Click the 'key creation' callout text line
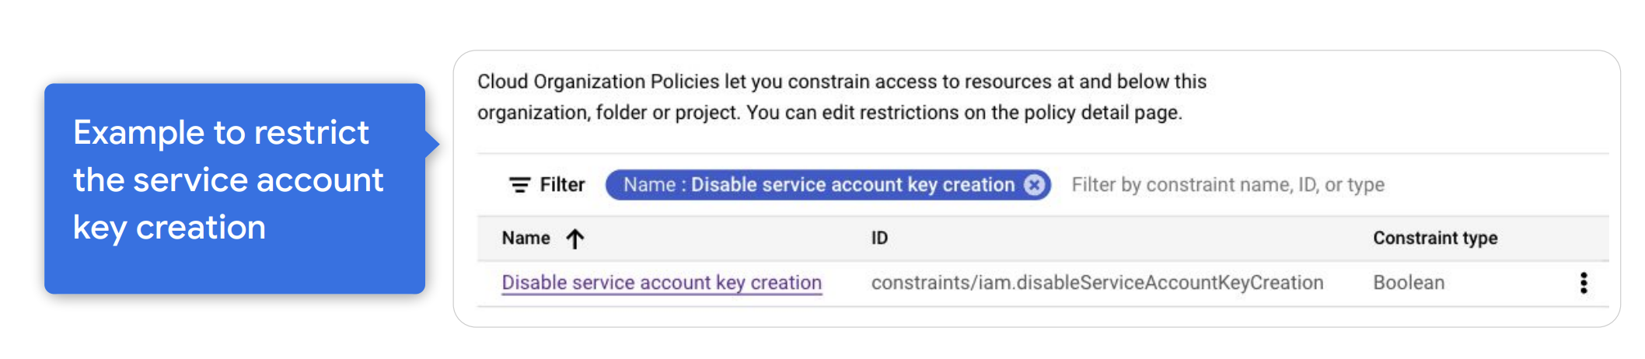Image resolution: width=1645 pixels, height=359 pixels. (169, 228)
